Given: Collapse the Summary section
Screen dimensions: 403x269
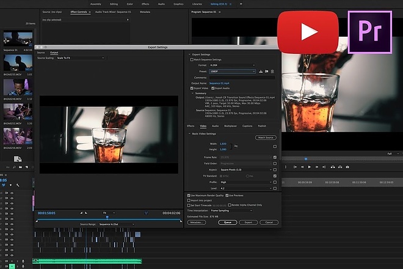Looking at the screenshot, I should (x=192, y=93).
